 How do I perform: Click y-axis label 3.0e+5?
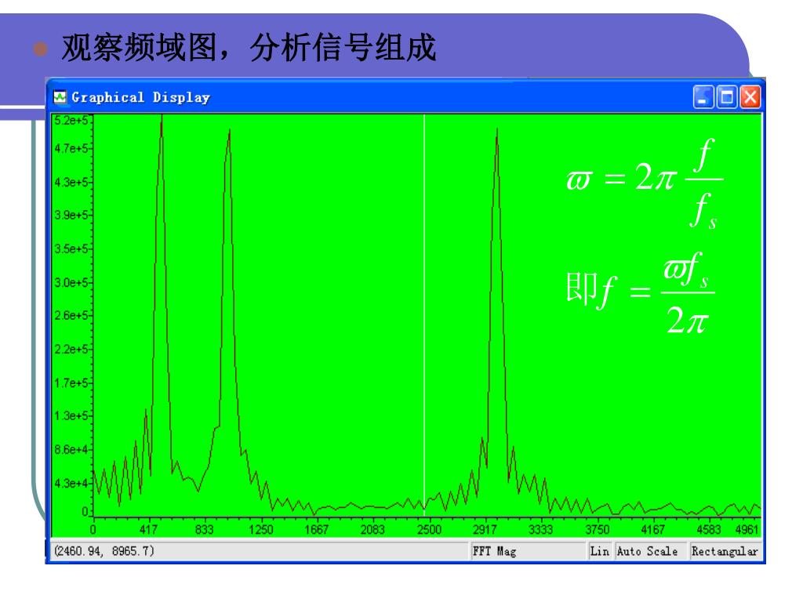pos(71,282)
